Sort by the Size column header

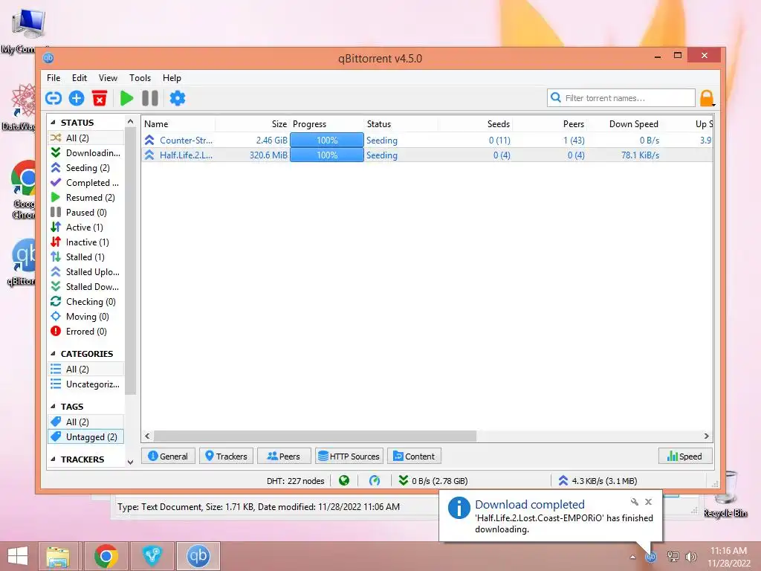[253, 124]
